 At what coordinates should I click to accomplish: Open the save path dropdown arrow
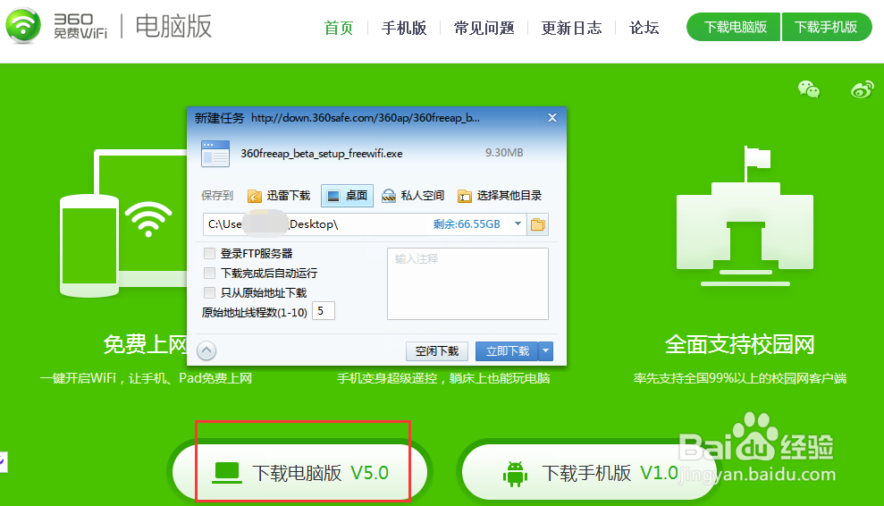(x=518, y=224)
